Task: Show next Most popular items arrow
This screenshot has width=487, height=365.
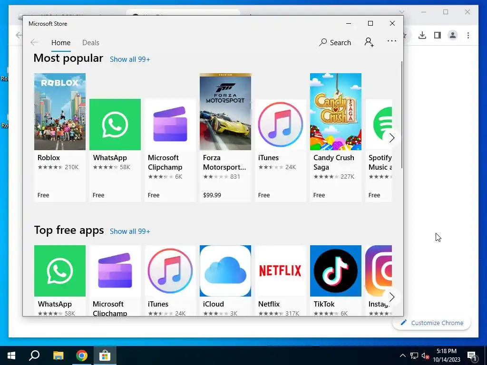Action: coord(392,138)
